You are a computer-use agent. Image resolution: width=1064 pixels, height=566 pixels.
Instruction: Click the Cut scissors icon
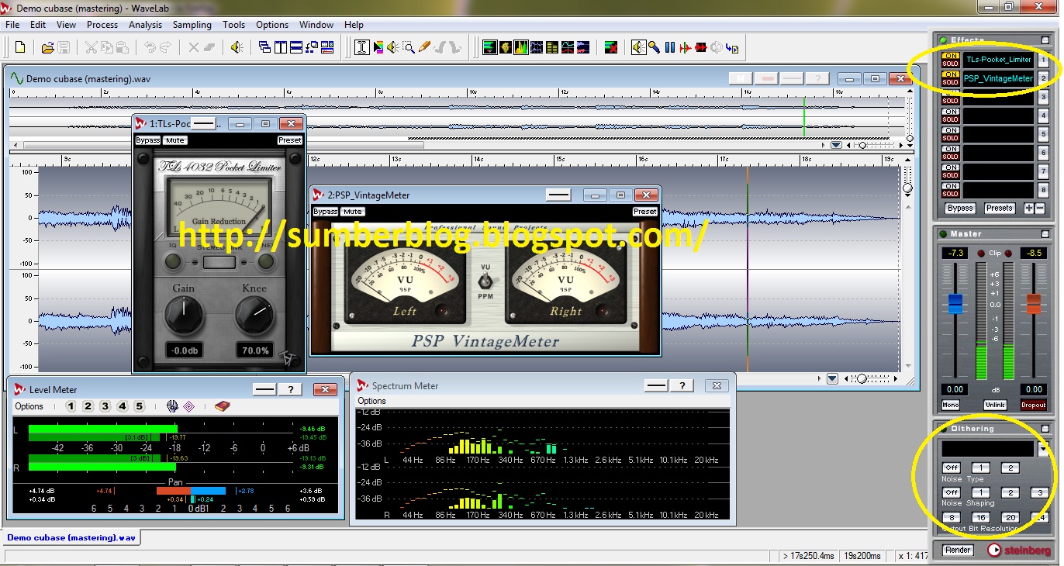[91, 47]
